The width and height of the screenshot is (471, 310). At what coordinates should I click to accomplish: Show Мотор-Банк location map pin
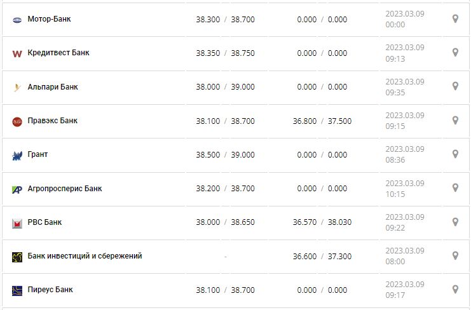click(455, 18)
